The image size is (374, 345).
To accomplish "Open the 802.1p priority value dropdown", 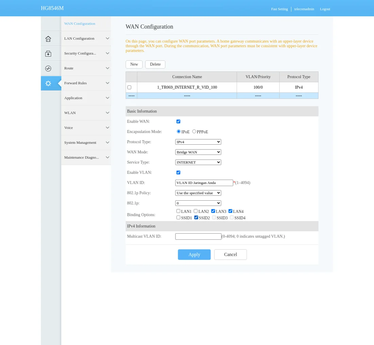I will (198, 203).
